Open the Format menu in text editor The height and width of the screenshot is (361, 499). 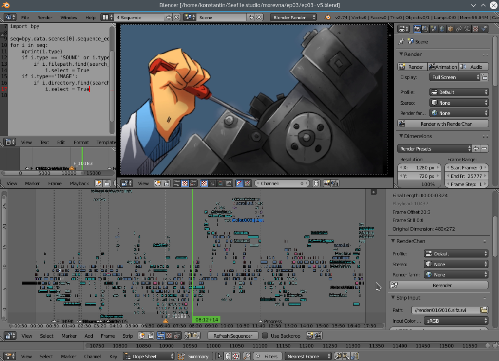point(81,143)
